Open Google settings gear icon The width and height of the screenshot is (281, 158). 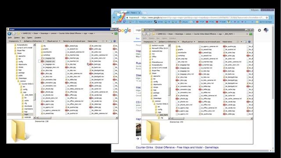pyautogui.click(x=259, y=30)
